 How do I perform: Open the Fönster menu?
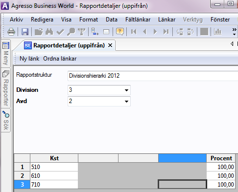point(220,20)
